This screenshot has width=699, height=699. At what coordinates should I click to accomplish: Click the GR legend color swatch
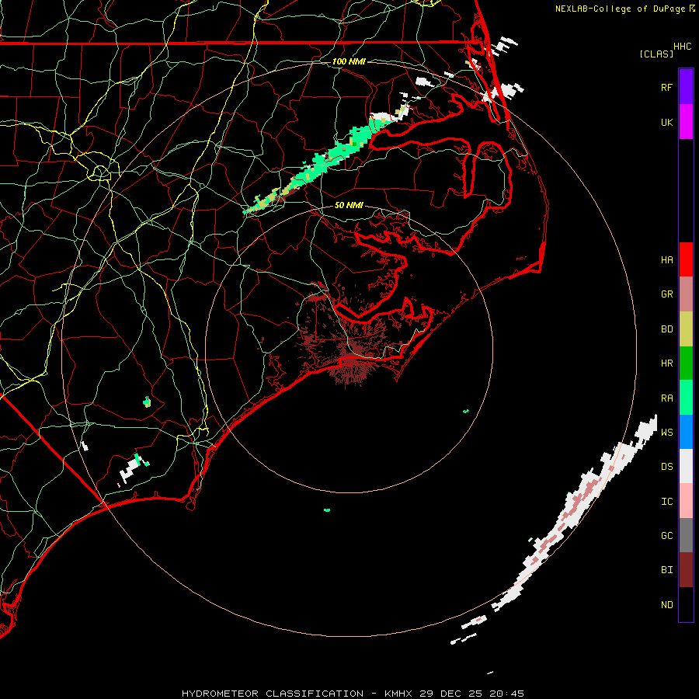686,294
